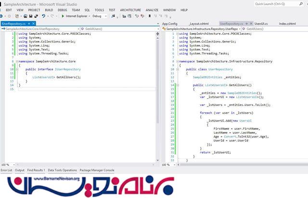The height and width of the screenshot is (198, 308).
Task: Open the Package Manager Console panel
Action: 97,170
